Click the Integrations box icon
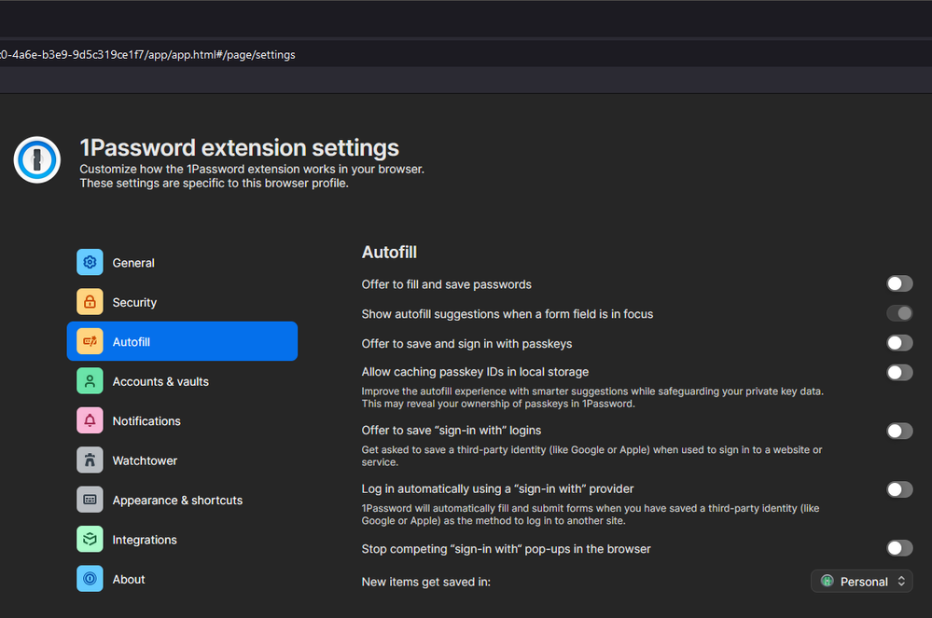Image resolution: width=932 pixels, height=618 pixels. (x=90, y=540)
